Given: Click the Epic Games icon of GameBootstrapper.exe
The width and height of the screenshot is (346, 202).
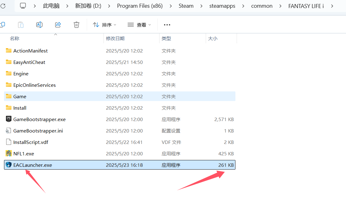Looking at the screenshot, I should pos(9,119).
